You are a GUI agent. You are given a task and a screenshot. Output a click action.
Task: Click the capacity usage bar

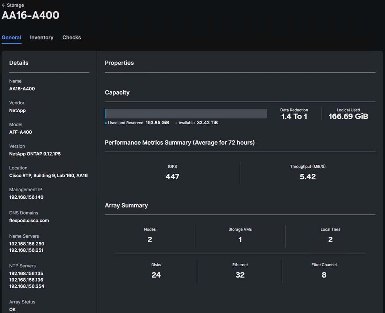186,114
